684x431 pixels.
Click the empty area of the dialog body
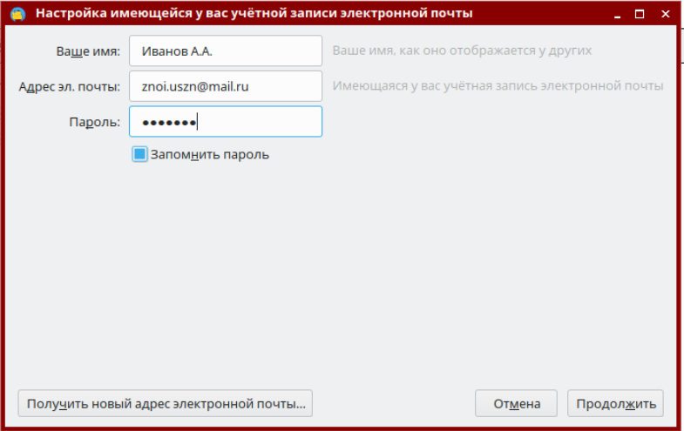pyautogui.click(x=340, y=270)
